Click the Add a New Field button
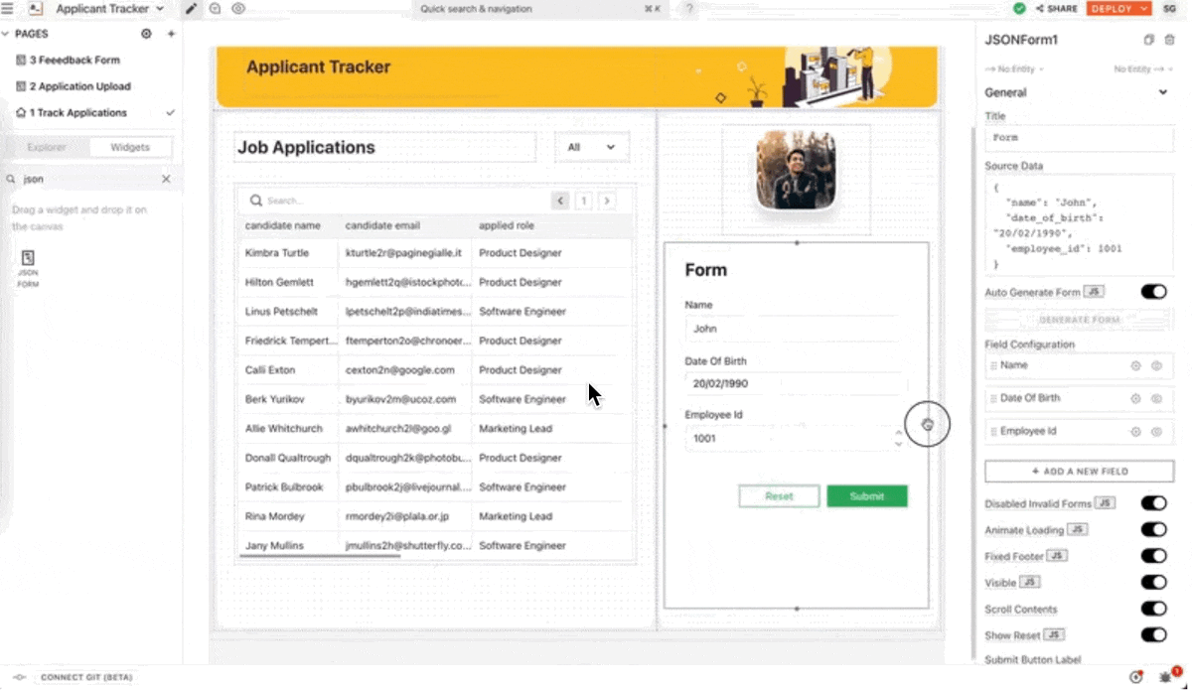 pos(1079,472)
